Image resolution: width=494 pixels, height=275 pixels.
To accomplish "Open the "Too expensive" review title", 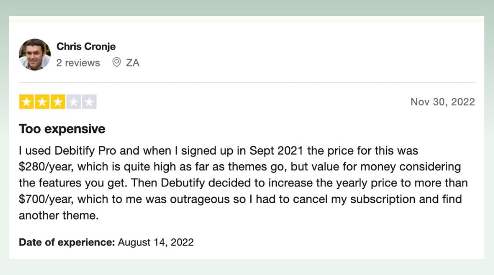I will (62, 129).
